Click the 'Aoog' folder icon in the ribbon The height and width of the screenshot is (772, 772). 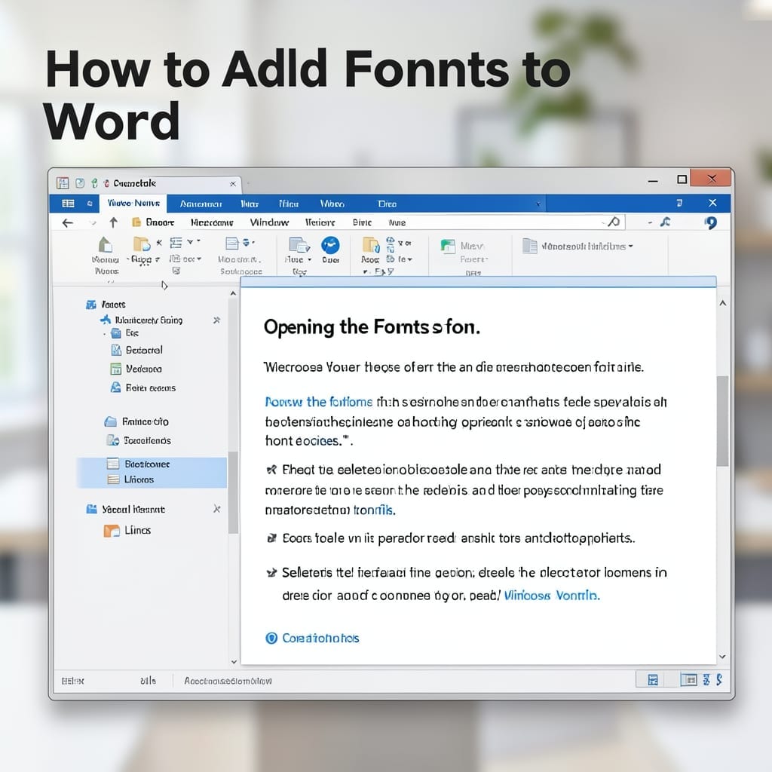[x=371, y=244]
